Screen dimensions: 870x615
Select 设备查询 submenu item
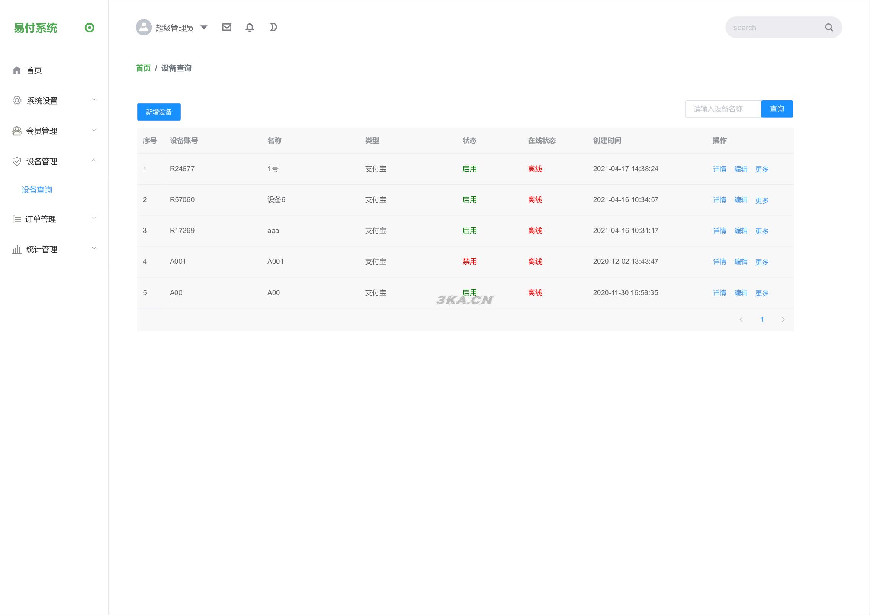[37, 190]
